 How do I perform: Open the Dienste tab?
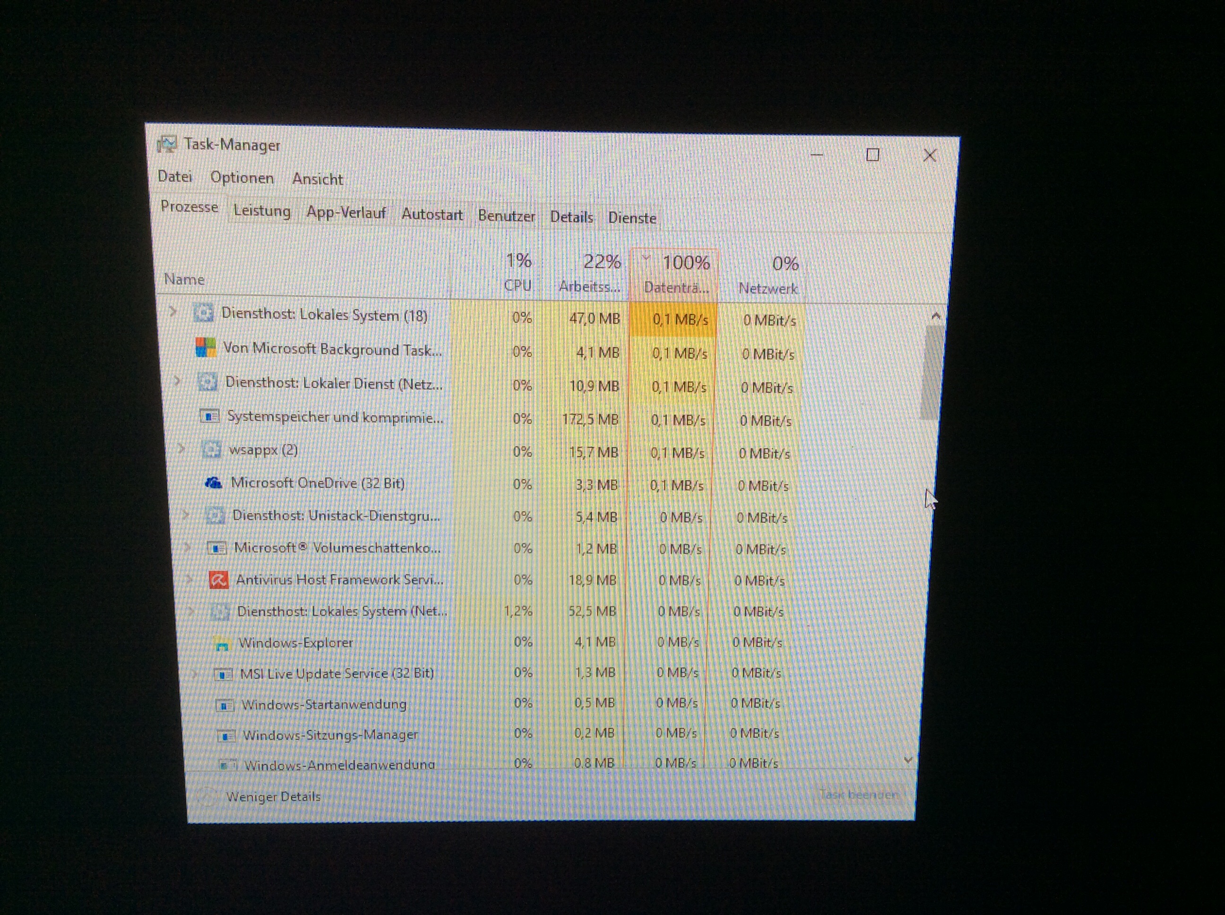pyautogui.click(x=632, y=218)
